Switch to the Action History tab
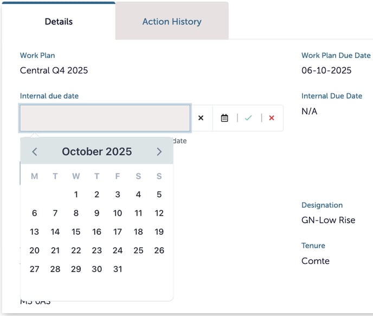This screenshot has width=373, height=316. click(171, 22)
